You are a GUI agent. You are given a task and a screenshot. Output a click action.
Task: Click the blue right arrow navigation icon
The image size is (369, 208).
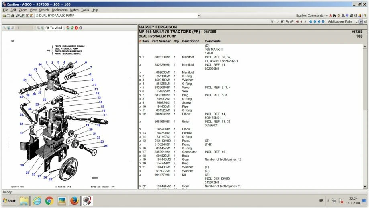click(319, 22)
